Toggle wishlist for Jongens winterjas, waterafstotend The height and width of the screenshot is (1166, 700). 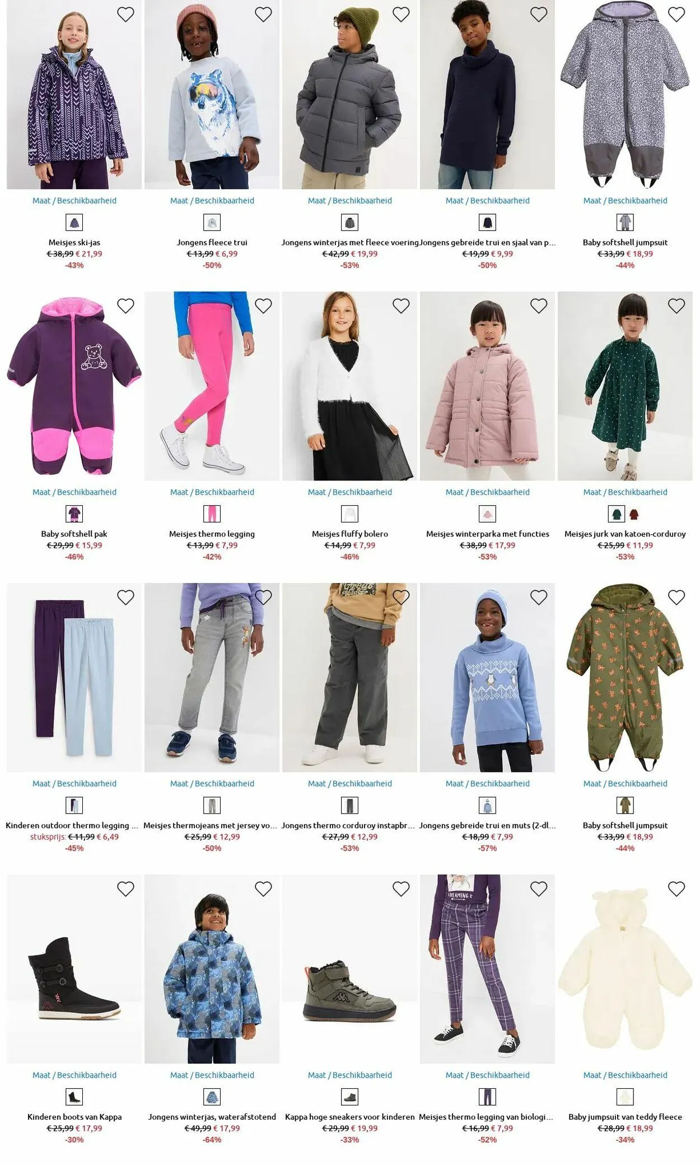263,889
